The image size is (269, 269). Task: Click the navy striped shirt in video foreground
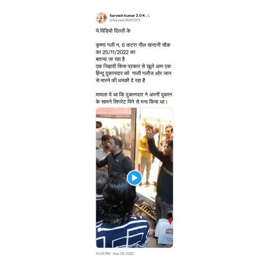coord(122,233)
